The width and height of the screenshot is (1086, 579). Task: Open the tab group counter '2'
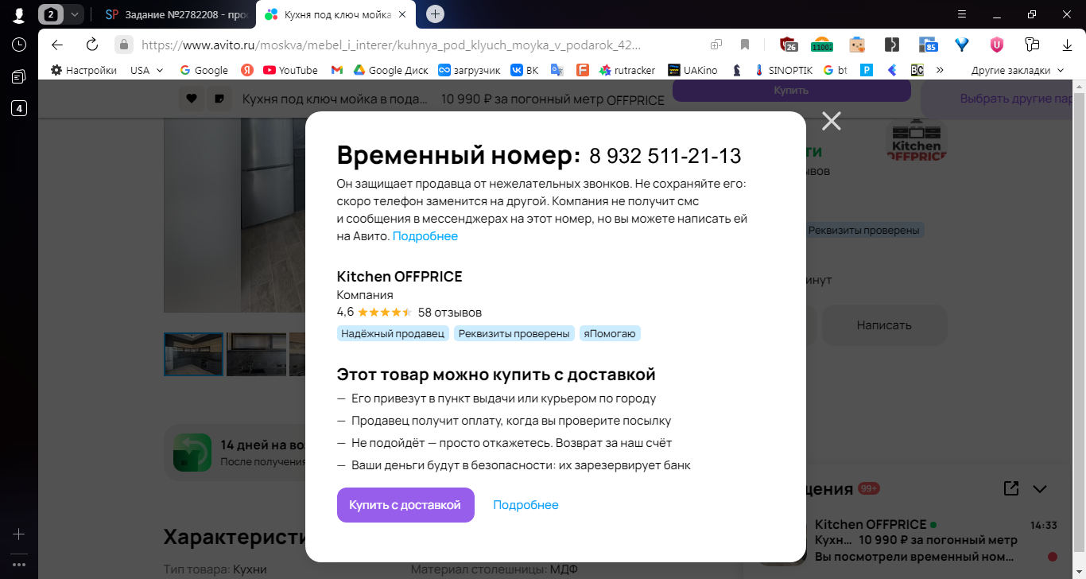(x=52, y=14)
